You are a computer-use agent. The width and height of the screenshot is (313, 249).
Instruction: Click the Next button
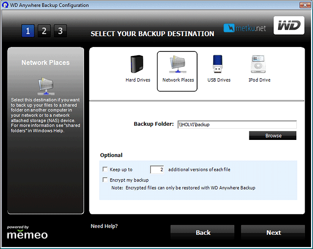[273, 232]
